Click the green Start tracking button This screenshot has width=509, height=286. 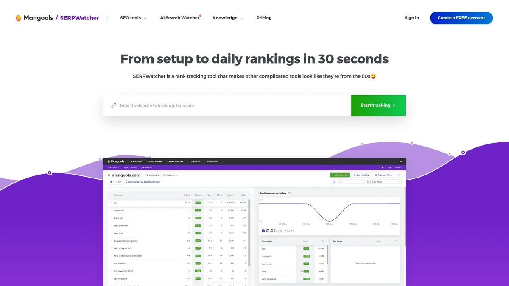[378, 106]
